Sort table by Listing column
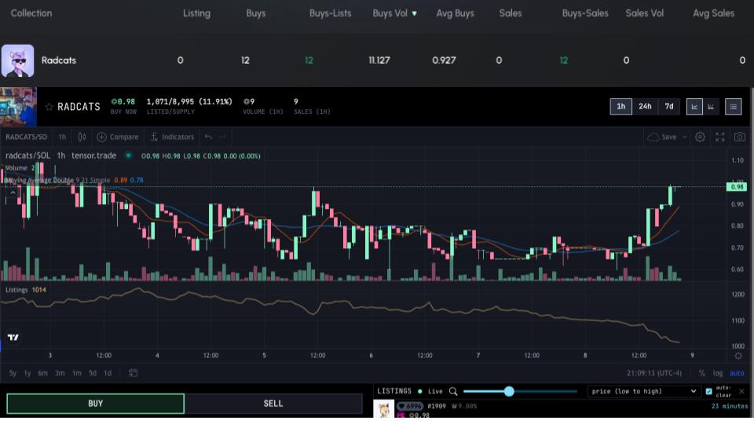Viewport: 754px width, 424px height. pyautogui.click(x=196, y=13)
